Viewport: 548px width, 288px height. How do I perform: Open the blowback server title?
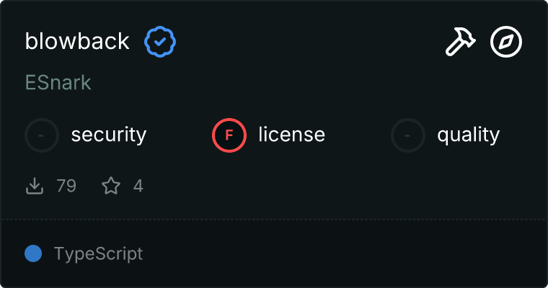(x=77, y=42)
